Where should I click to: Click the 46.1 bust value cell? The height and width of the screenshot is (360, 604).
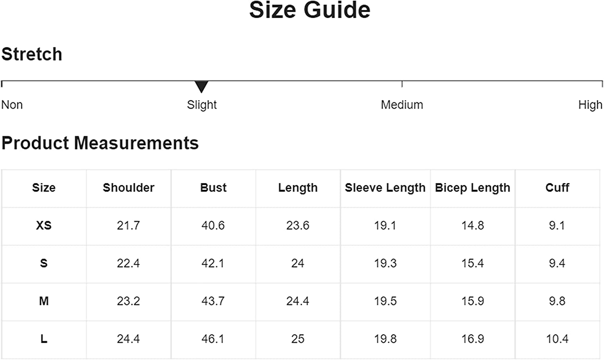213,339
